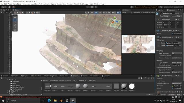
Task: Toggle the Mesh Collider enabled checkbox
Action: click(161, 76)
